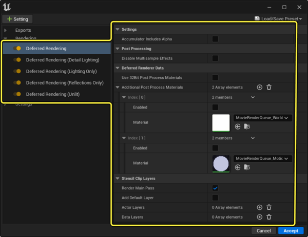
Task: Enable Accumulator Includes Alpha checkbox
Action: pos(215,39)
